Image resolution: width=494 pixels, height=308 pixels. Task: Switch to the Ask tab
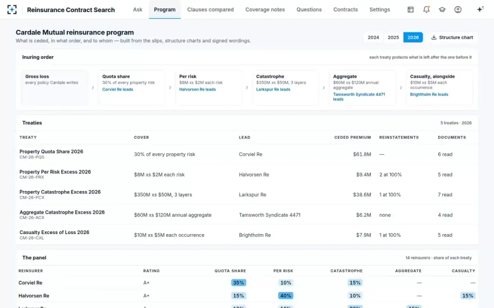(137, 9)
